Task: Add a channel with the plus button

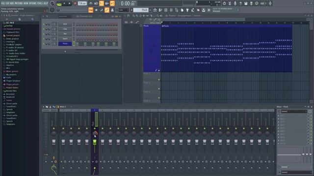Action: click(x=65, y=52)
